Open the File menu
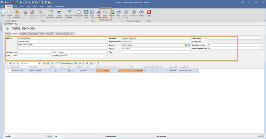This screenshot has height=139, width=266. (2, 7)
